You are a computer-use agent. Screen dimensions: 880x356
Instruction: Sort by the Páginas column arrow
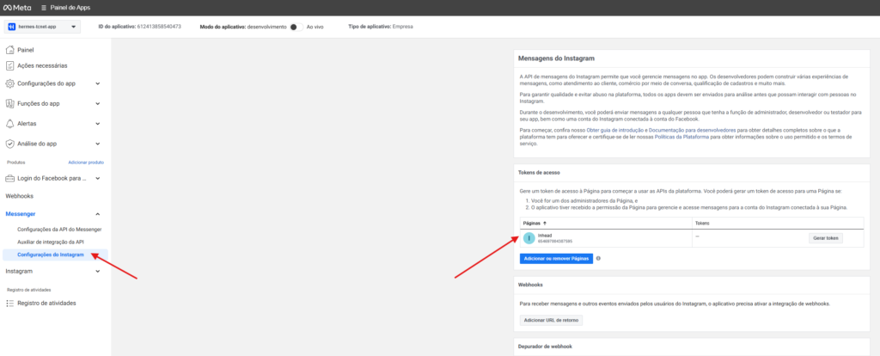pyautogui.click(x=547, y=223)
